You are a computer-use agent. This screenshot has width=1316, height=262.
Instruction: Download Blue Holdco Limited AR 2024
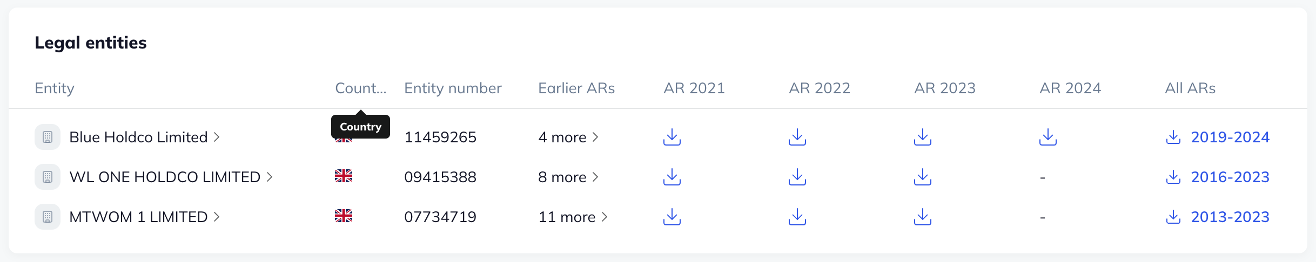tap(1048, 137)
